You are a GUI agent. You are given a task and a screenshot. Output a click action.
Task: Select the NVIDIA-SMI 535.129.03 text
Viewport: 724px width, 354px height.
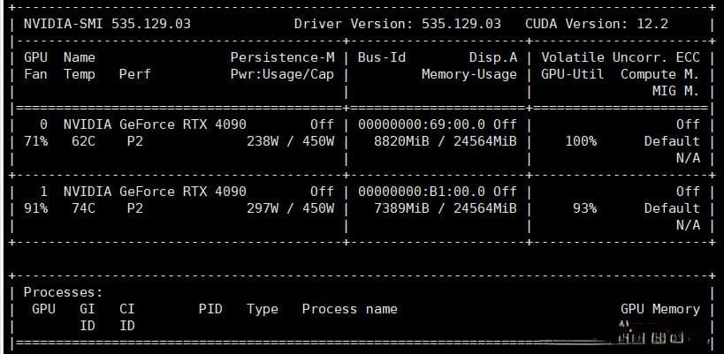107,24
